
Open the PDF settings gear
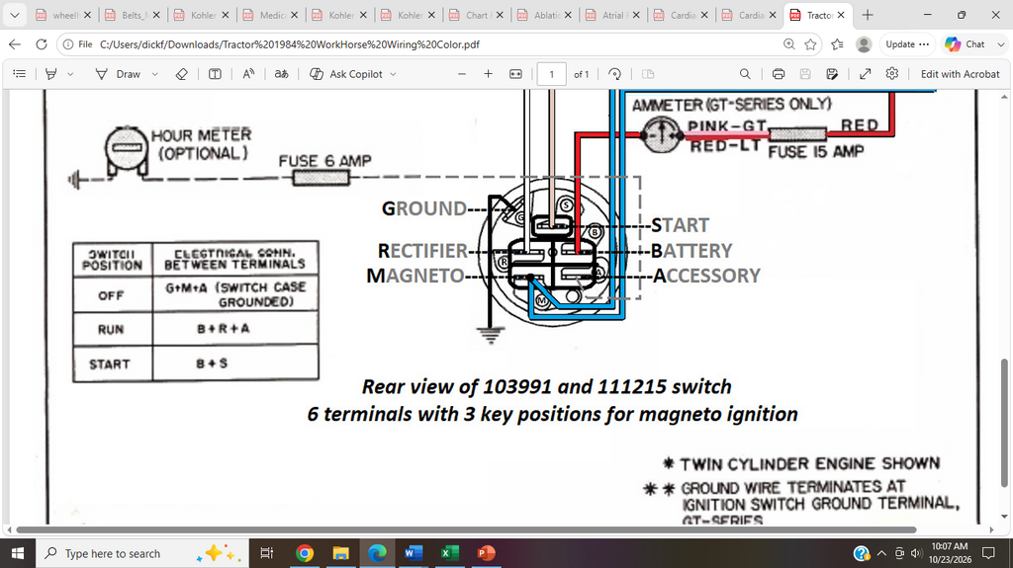pos(892,73)
